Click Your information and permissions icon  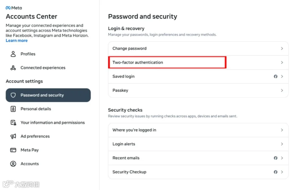coord(13,122)
